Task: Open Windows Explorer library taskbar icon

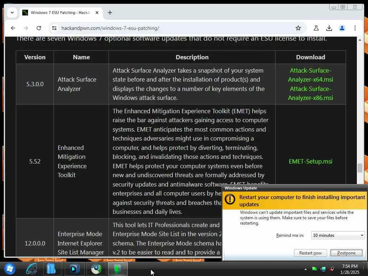Action: click(52, 269)
